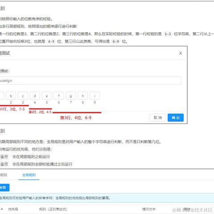Select the character box labeled h
This screenshot has height=214, width=214.
click(83, 96)
